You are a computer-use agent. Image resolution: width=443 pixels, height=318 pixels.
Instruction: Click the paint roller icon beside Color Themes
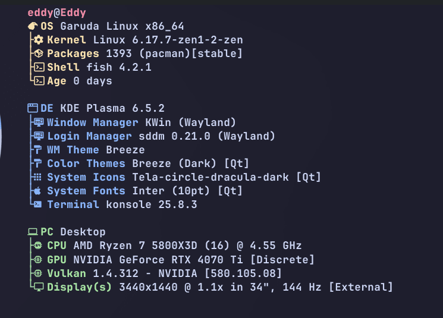tap(39, 163)
